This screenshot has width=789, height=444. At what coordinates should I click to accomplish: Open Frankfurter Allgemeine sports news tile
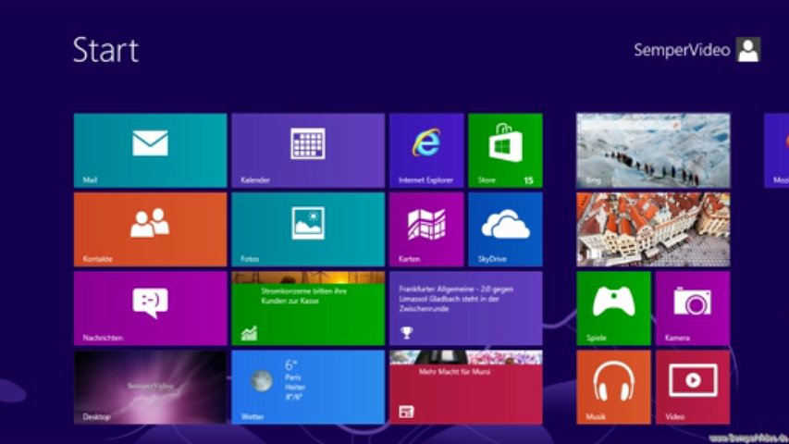tap(465, 307)
